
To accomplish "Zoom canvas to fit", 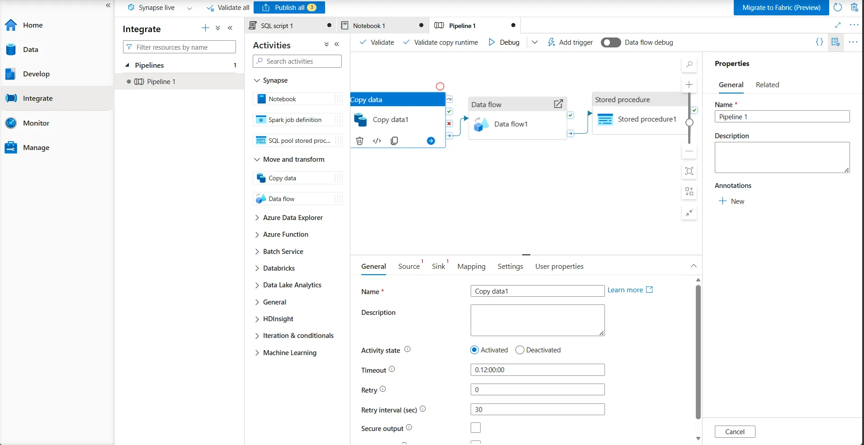I will coord(689,171).
